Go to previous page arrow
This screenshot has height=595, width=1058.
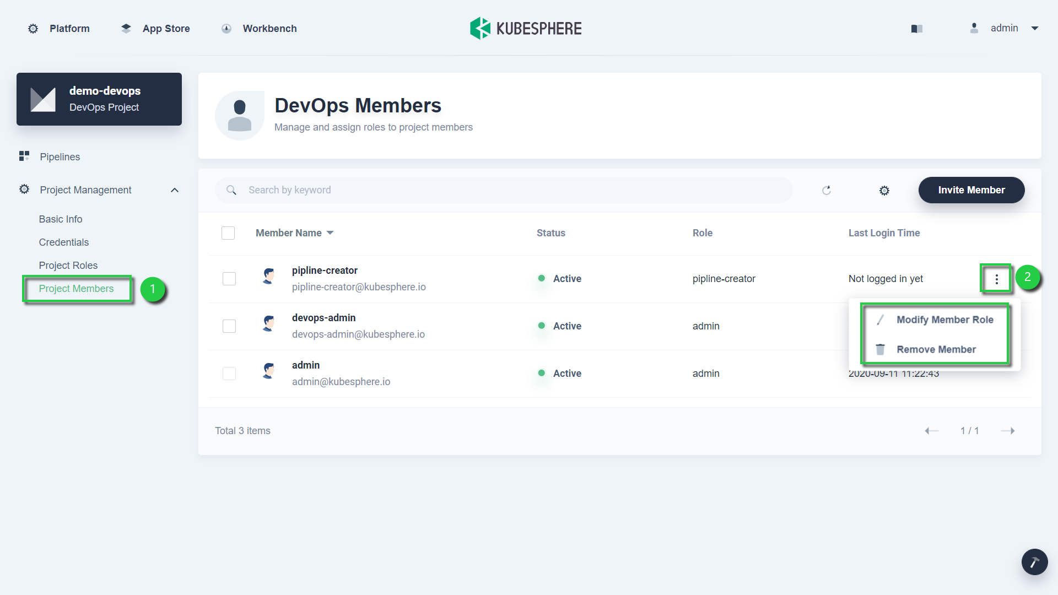[x=931, y=431]
